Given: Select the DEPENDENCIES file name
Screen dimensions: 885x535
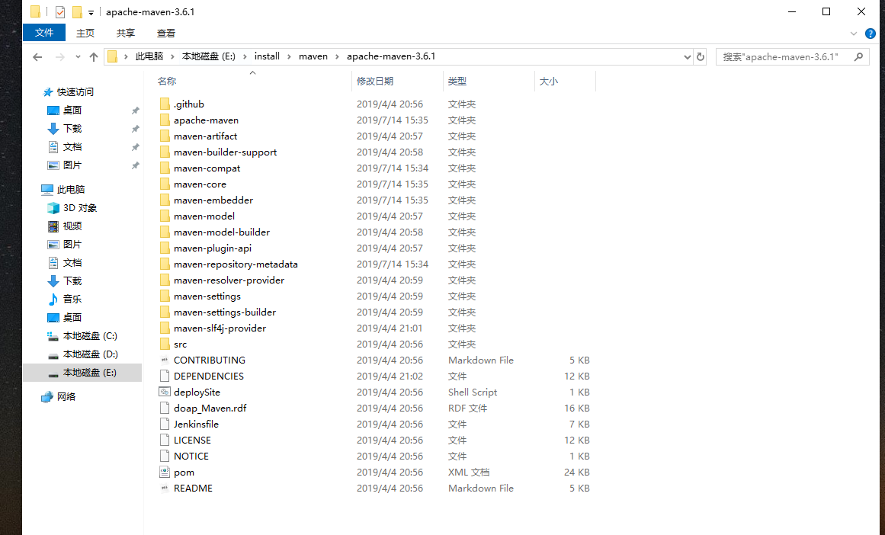Looking at the screenshot, I should 208,376.
